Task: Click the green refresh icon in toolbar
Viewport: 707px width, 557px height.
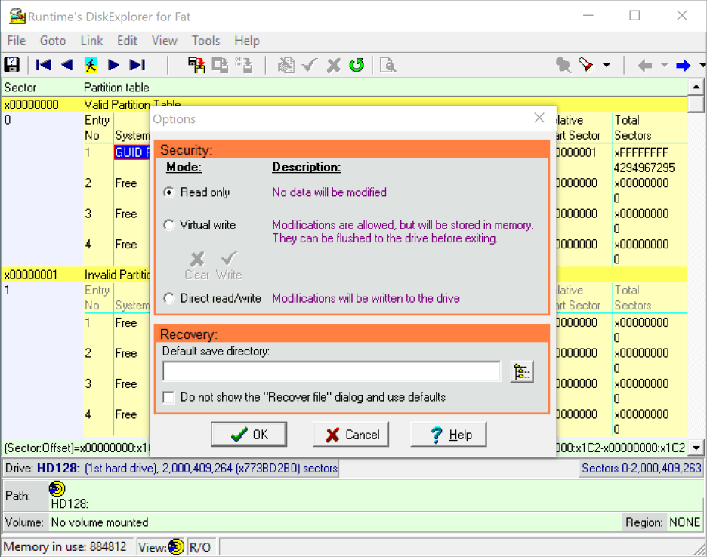Action: 357,65
